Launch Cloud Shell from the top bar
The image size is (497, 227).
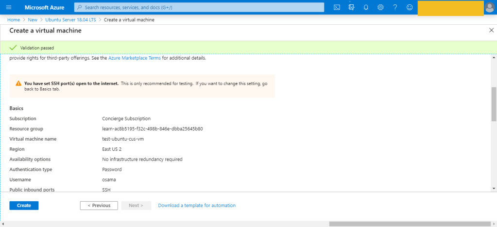pyautogui.click(x=337, y=7)
